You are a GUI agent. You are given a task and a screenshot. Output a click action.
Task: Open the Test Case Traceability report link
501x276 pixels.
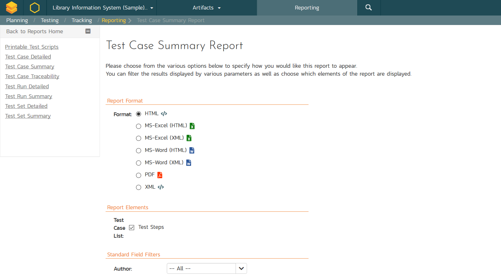tap(32, 76)
